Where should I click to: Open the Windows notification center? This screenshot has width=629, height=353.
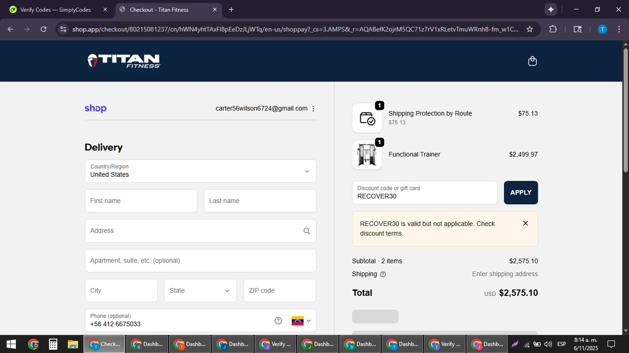(x=611, y=344)
